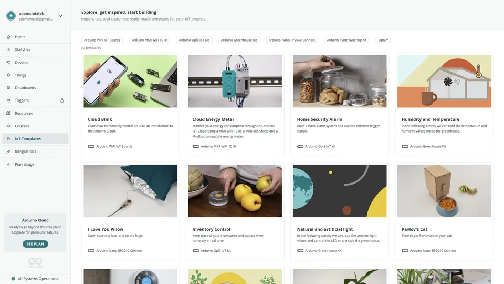Toggle the Opta filter chip

pos(383,40)
